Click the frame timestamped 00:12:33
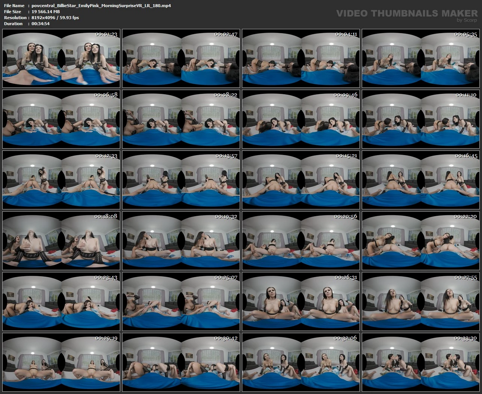 61,180
